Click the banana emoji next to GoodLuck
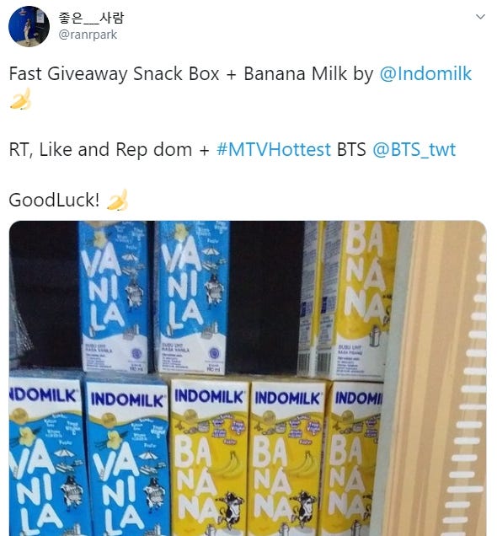 tap(117, 200)
